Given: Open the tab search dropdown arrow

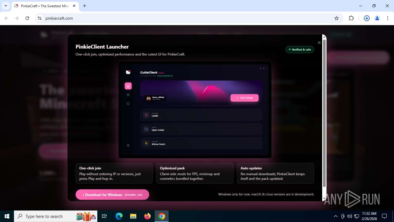Looking at the screenshot, I should click(x=6, y=6).
